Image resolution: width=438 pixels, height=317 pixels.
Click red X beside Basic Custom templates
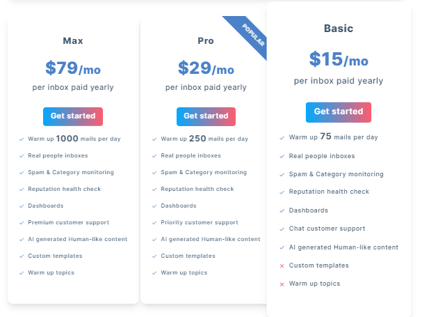(x=282, y=265)
